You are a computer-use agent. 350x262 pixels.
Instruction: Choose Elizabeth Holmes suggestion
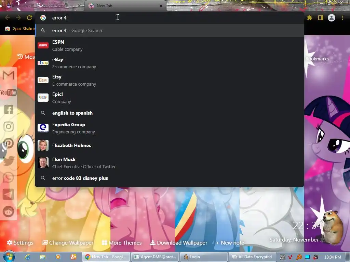(170, 145)
